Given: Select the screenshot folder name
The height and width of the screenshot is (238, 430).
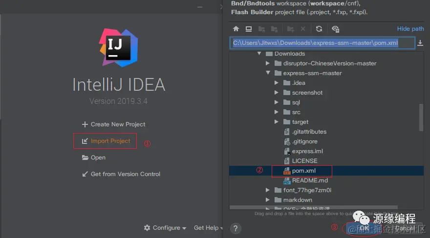Looking at the screenshot, I should (x=307, y=93).
